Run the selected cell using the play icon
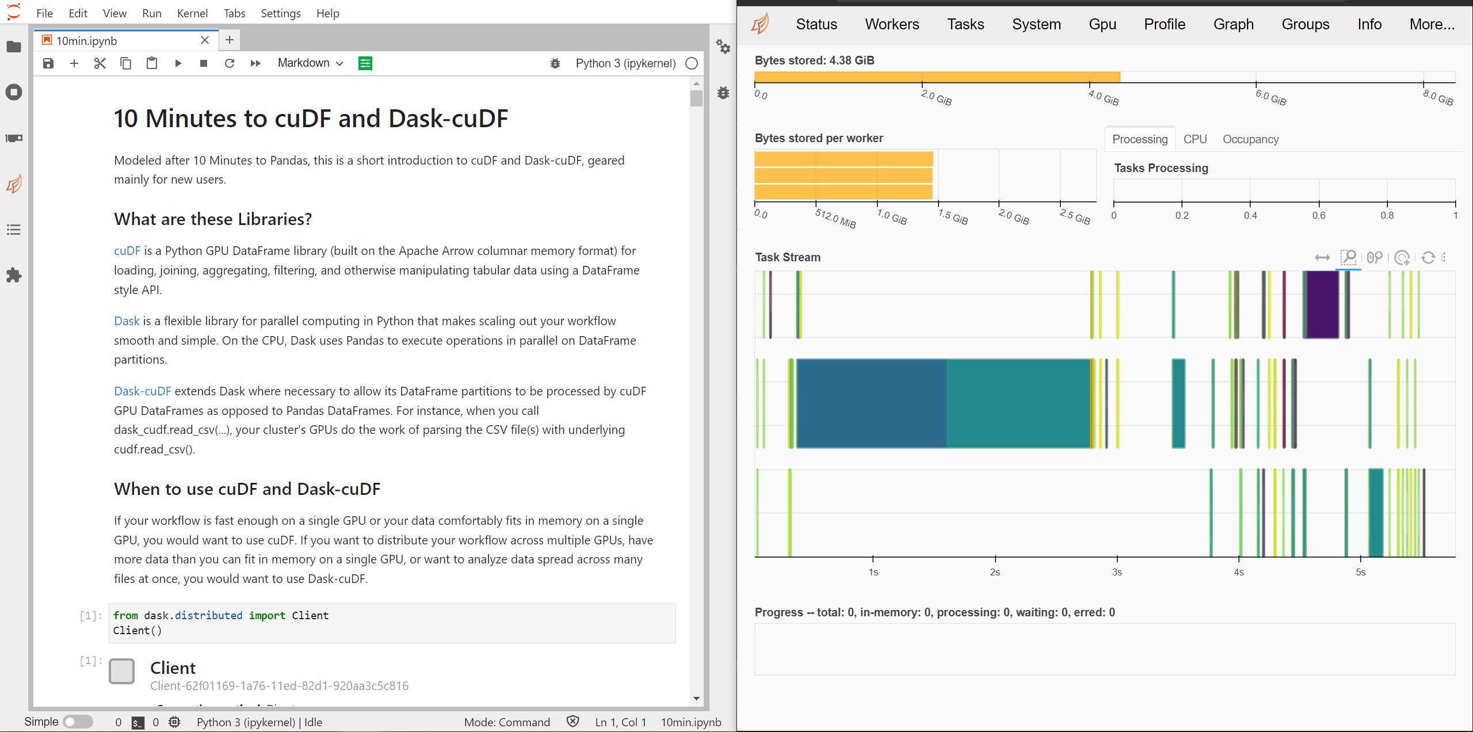The image size is (1473, 732). [x=178, y=63]
